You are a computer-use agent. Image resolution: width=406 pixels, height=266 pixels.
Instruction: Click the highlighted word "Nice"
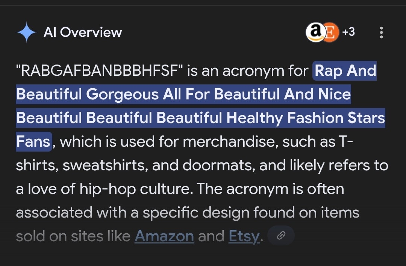coord(334,94)
